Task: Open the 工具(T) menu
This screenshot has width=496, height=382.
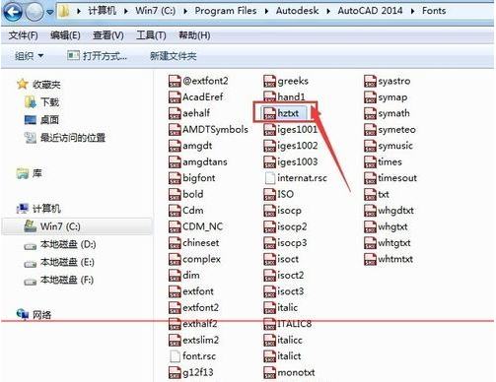Action: (151, 35)
